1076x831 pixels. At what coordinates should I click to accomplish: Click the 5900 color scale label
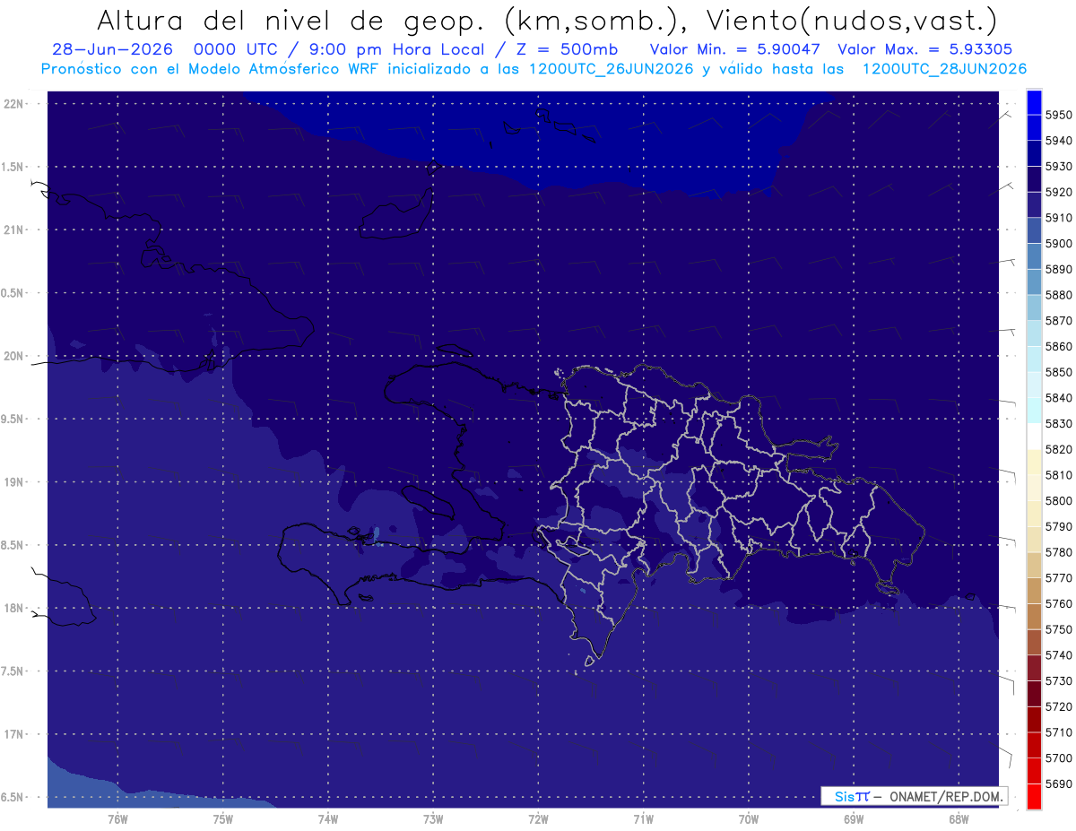pyautogui.click(x=1060, y=244)
